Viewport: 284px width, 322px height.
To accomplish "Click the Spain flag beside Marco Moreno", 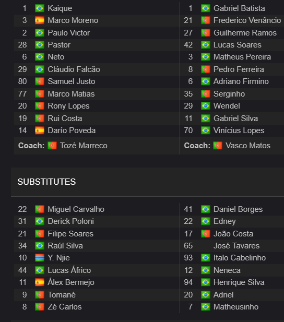I will click(x=40, y=20).
